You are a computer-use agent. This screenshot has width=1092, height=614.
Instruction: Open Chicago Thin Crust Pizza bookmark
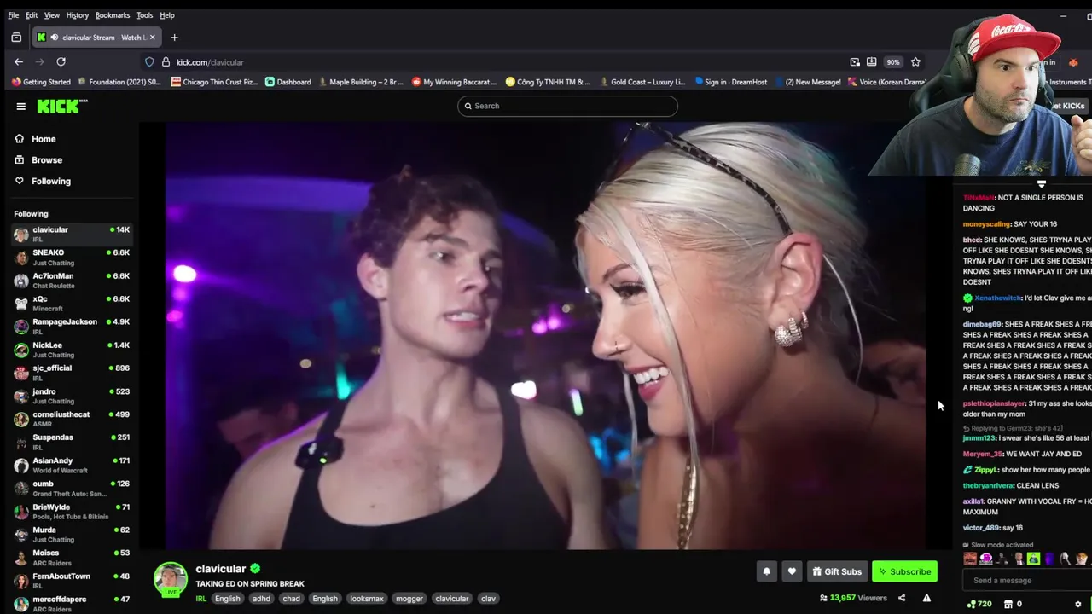[214, 82]
